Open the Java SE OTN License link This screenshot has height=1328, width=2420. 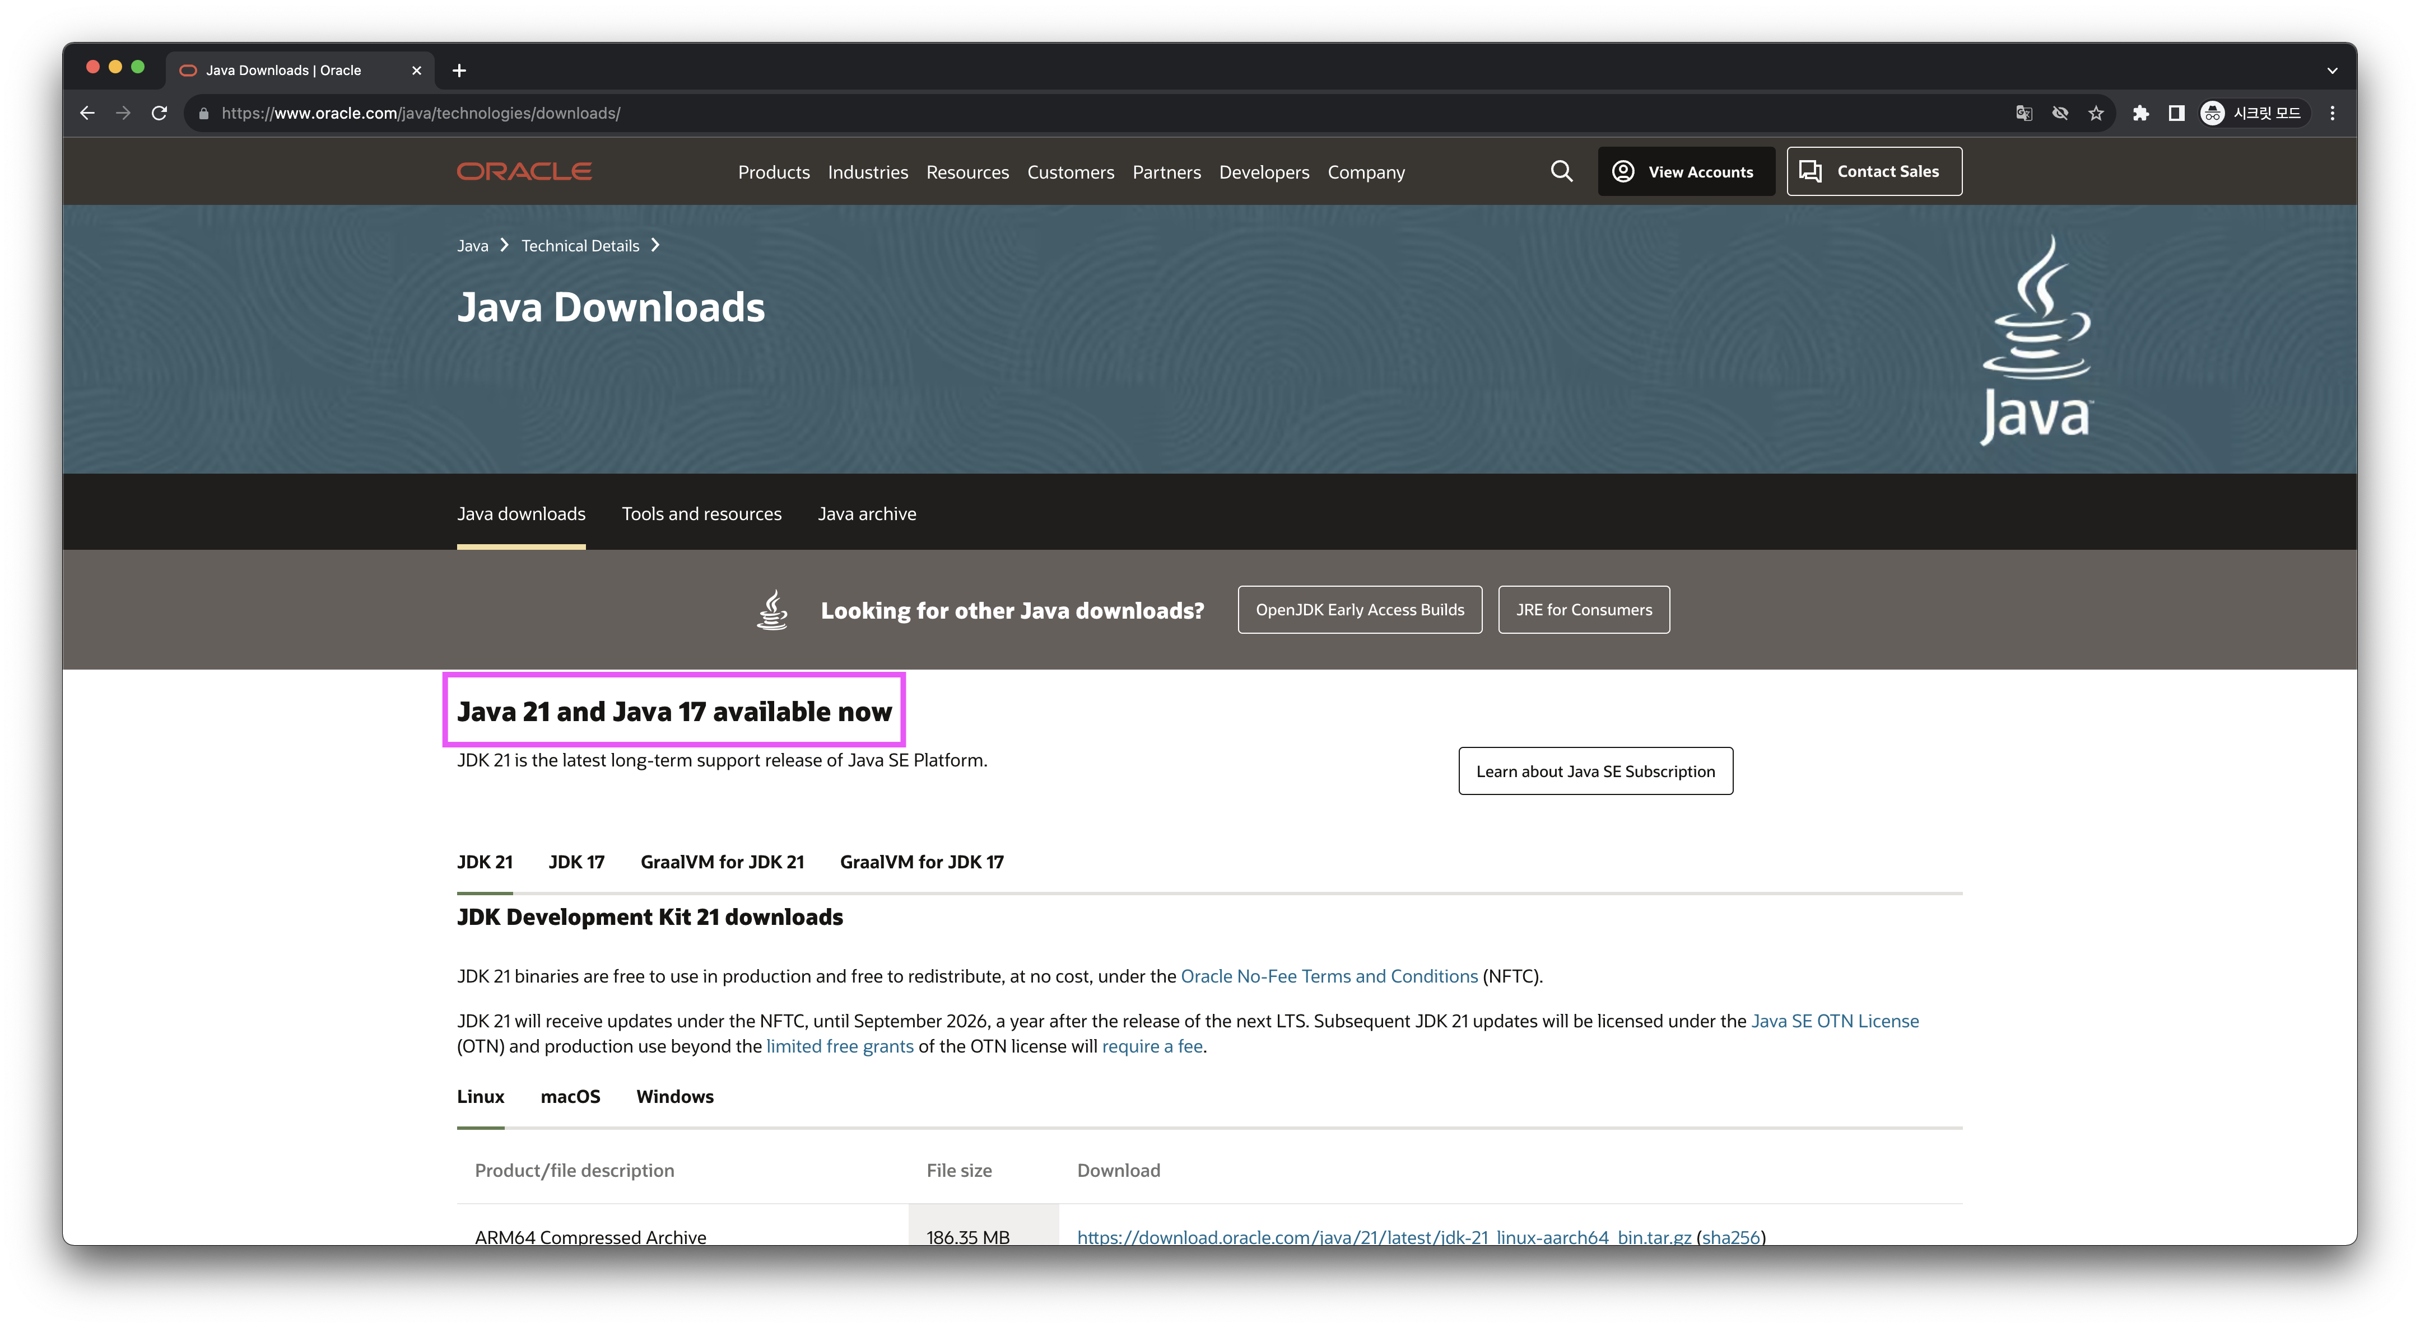point(1834,1021)
